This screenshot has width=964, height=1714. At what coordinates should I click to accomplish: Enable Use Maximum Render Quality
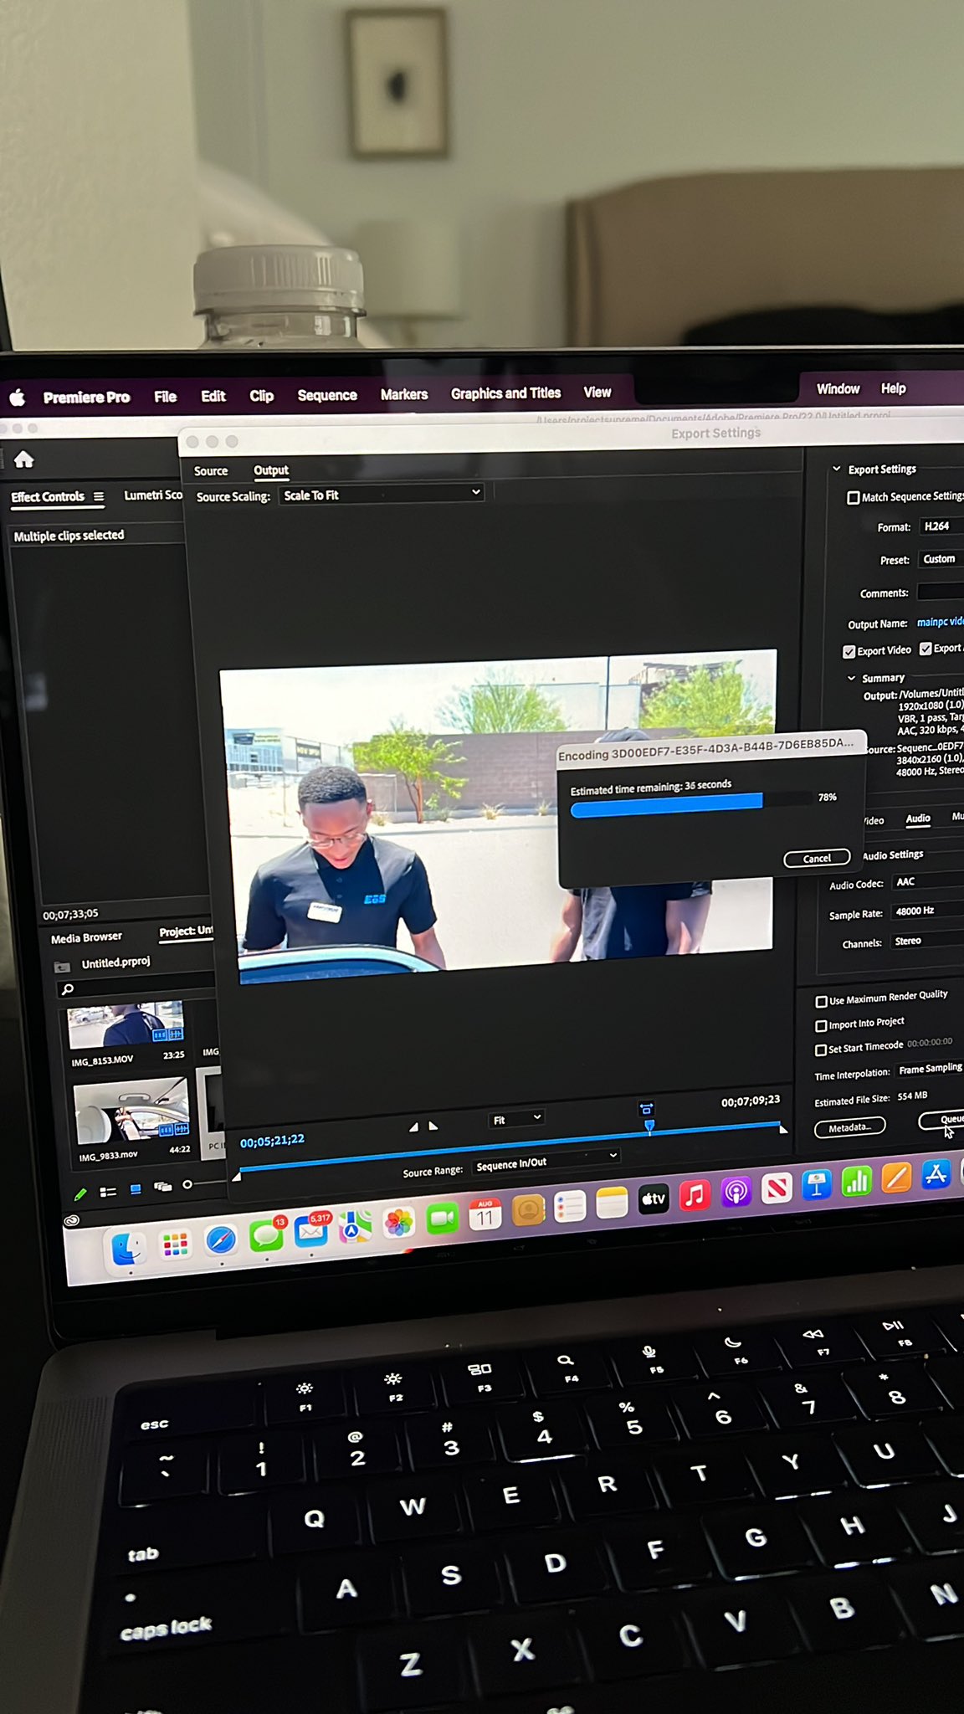point(822,1001)
